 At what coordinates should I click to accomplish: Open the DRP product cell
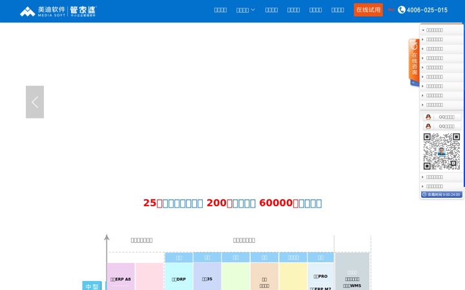(x=178, y=276)
